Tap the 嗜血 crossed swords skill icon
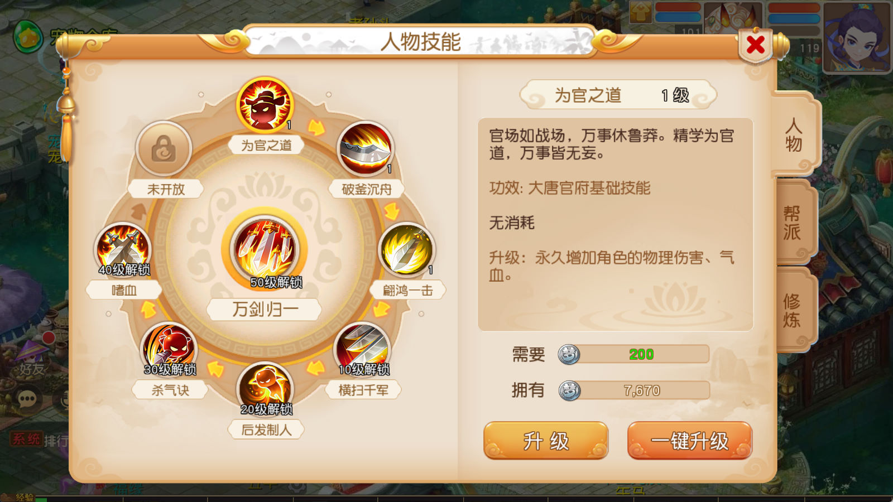This screenshot has height=502, width=893. click(x=123, y=249)
